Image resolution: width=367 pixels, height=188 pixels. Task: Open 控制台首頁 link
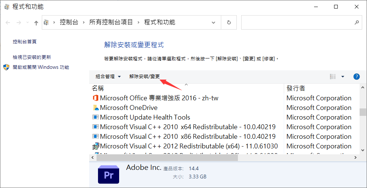(24, 42)
